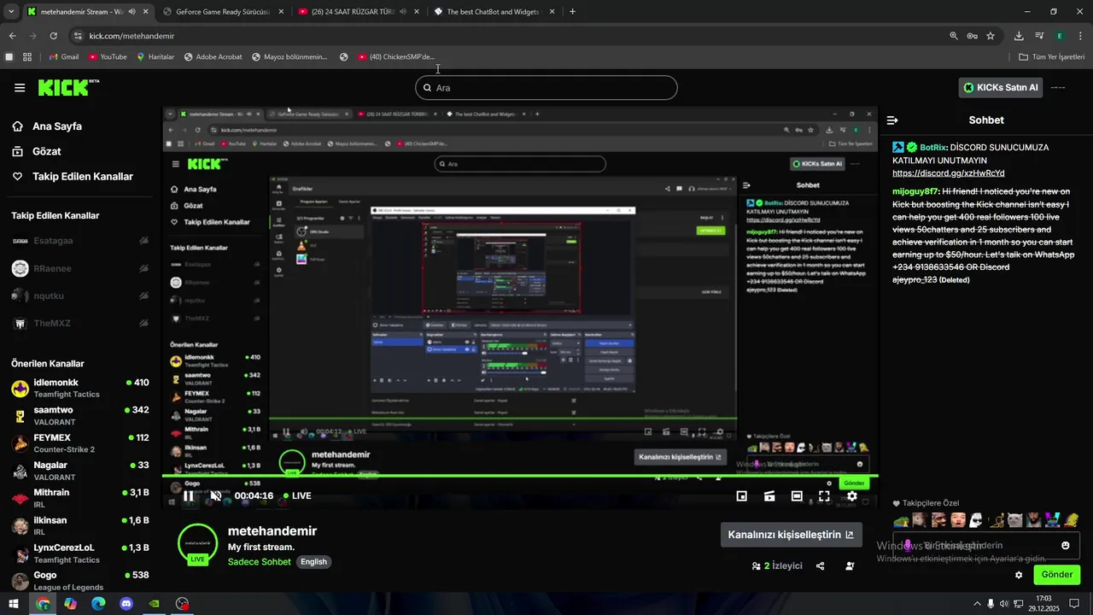Click the metehandemir channel avatar
1093x615 pixels.
[x=198, y=544]
